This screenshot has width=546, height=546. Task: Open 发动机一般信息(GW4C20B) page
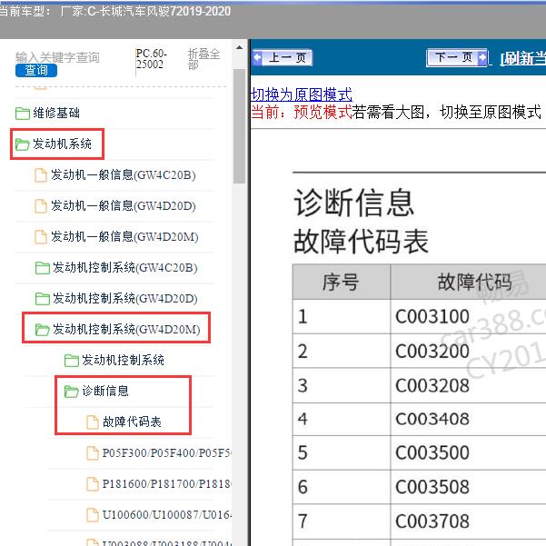(x=124, y=174)
